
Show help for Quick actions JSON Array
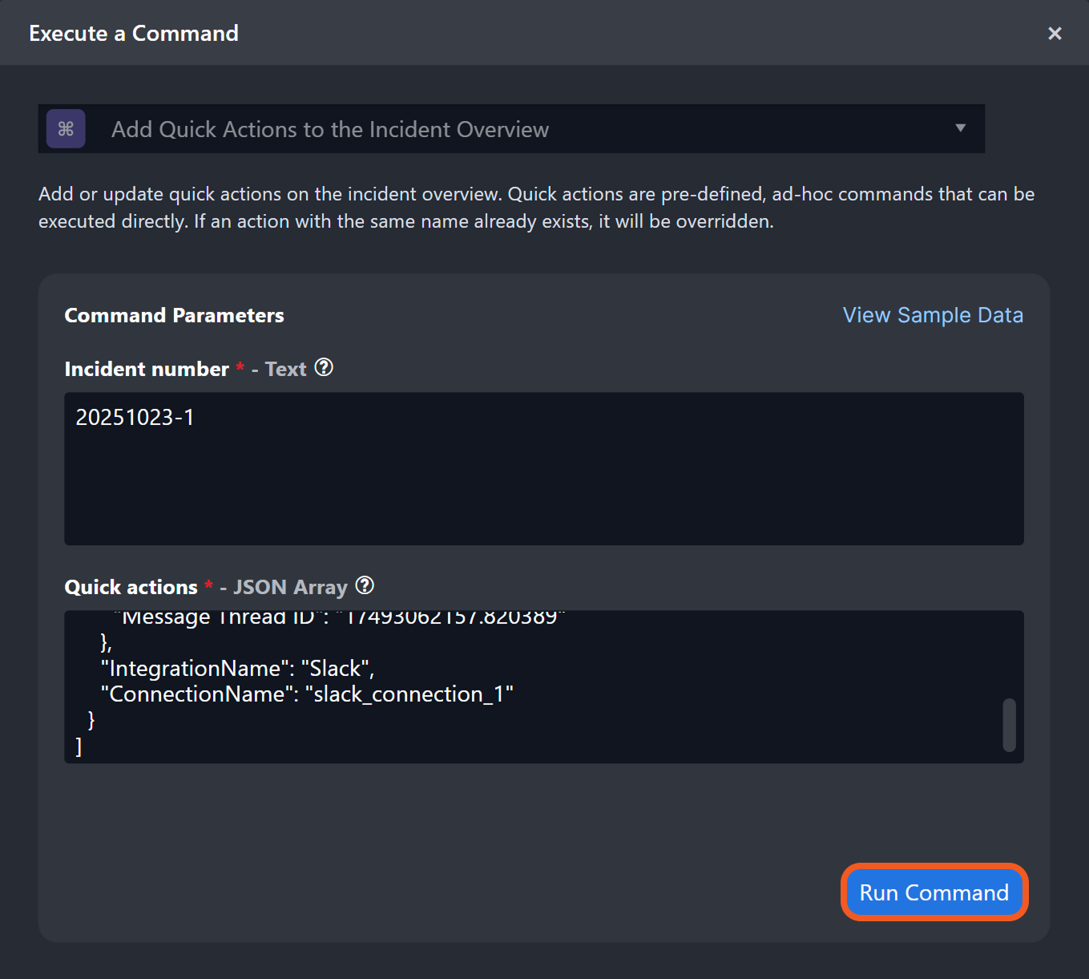[365, 586]
